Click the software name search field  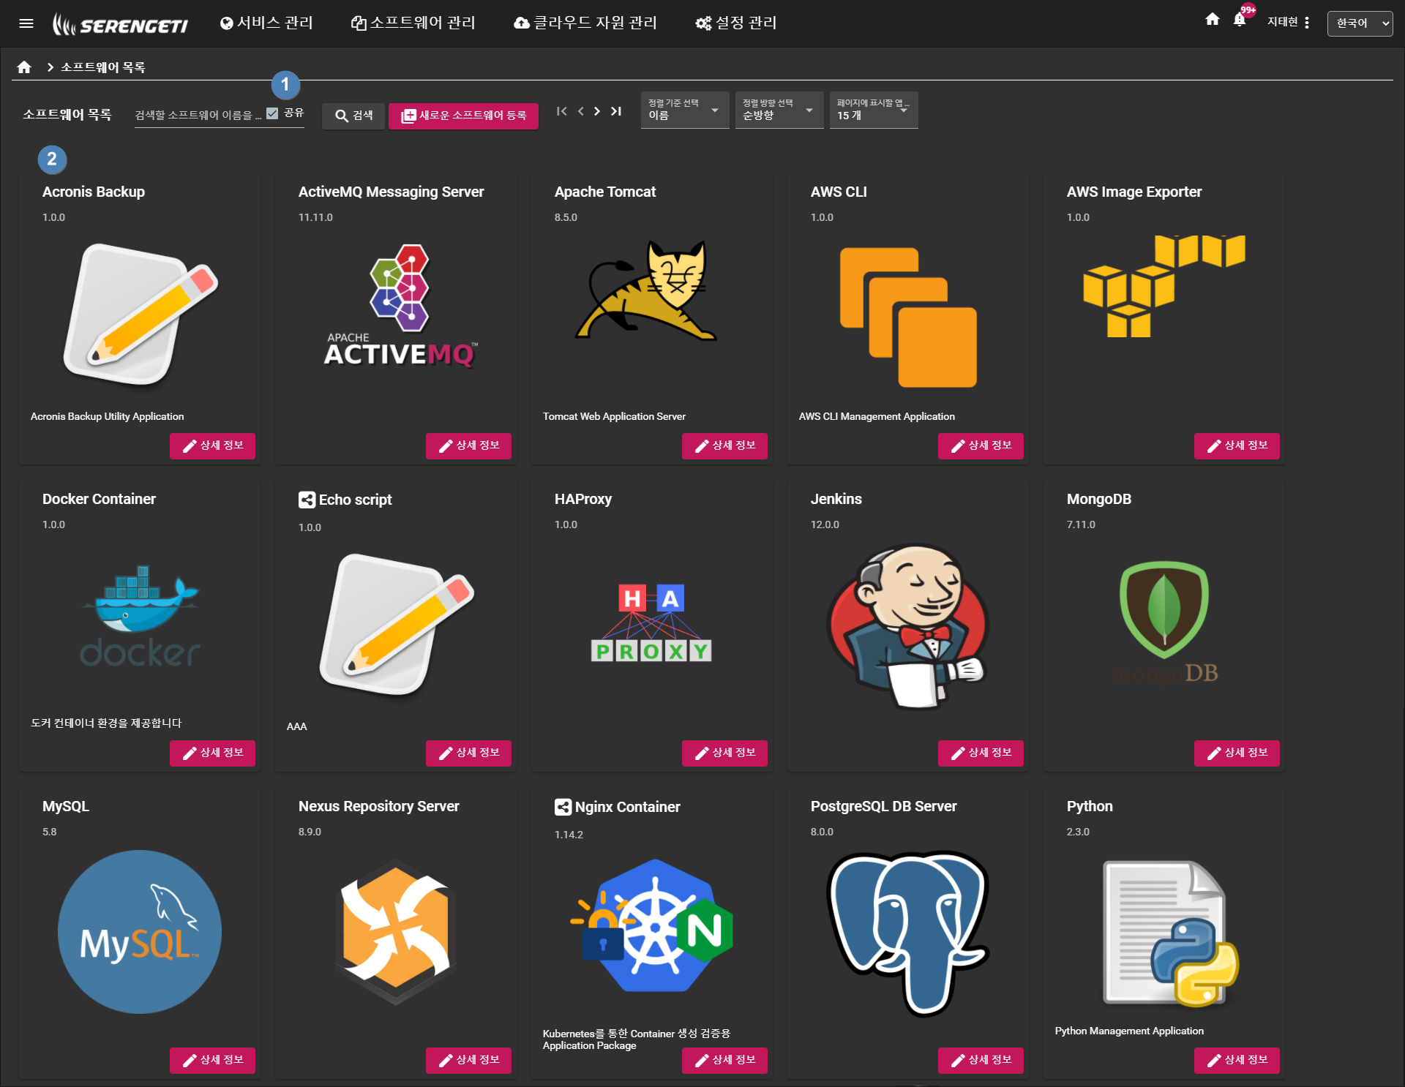coord(198,115)
